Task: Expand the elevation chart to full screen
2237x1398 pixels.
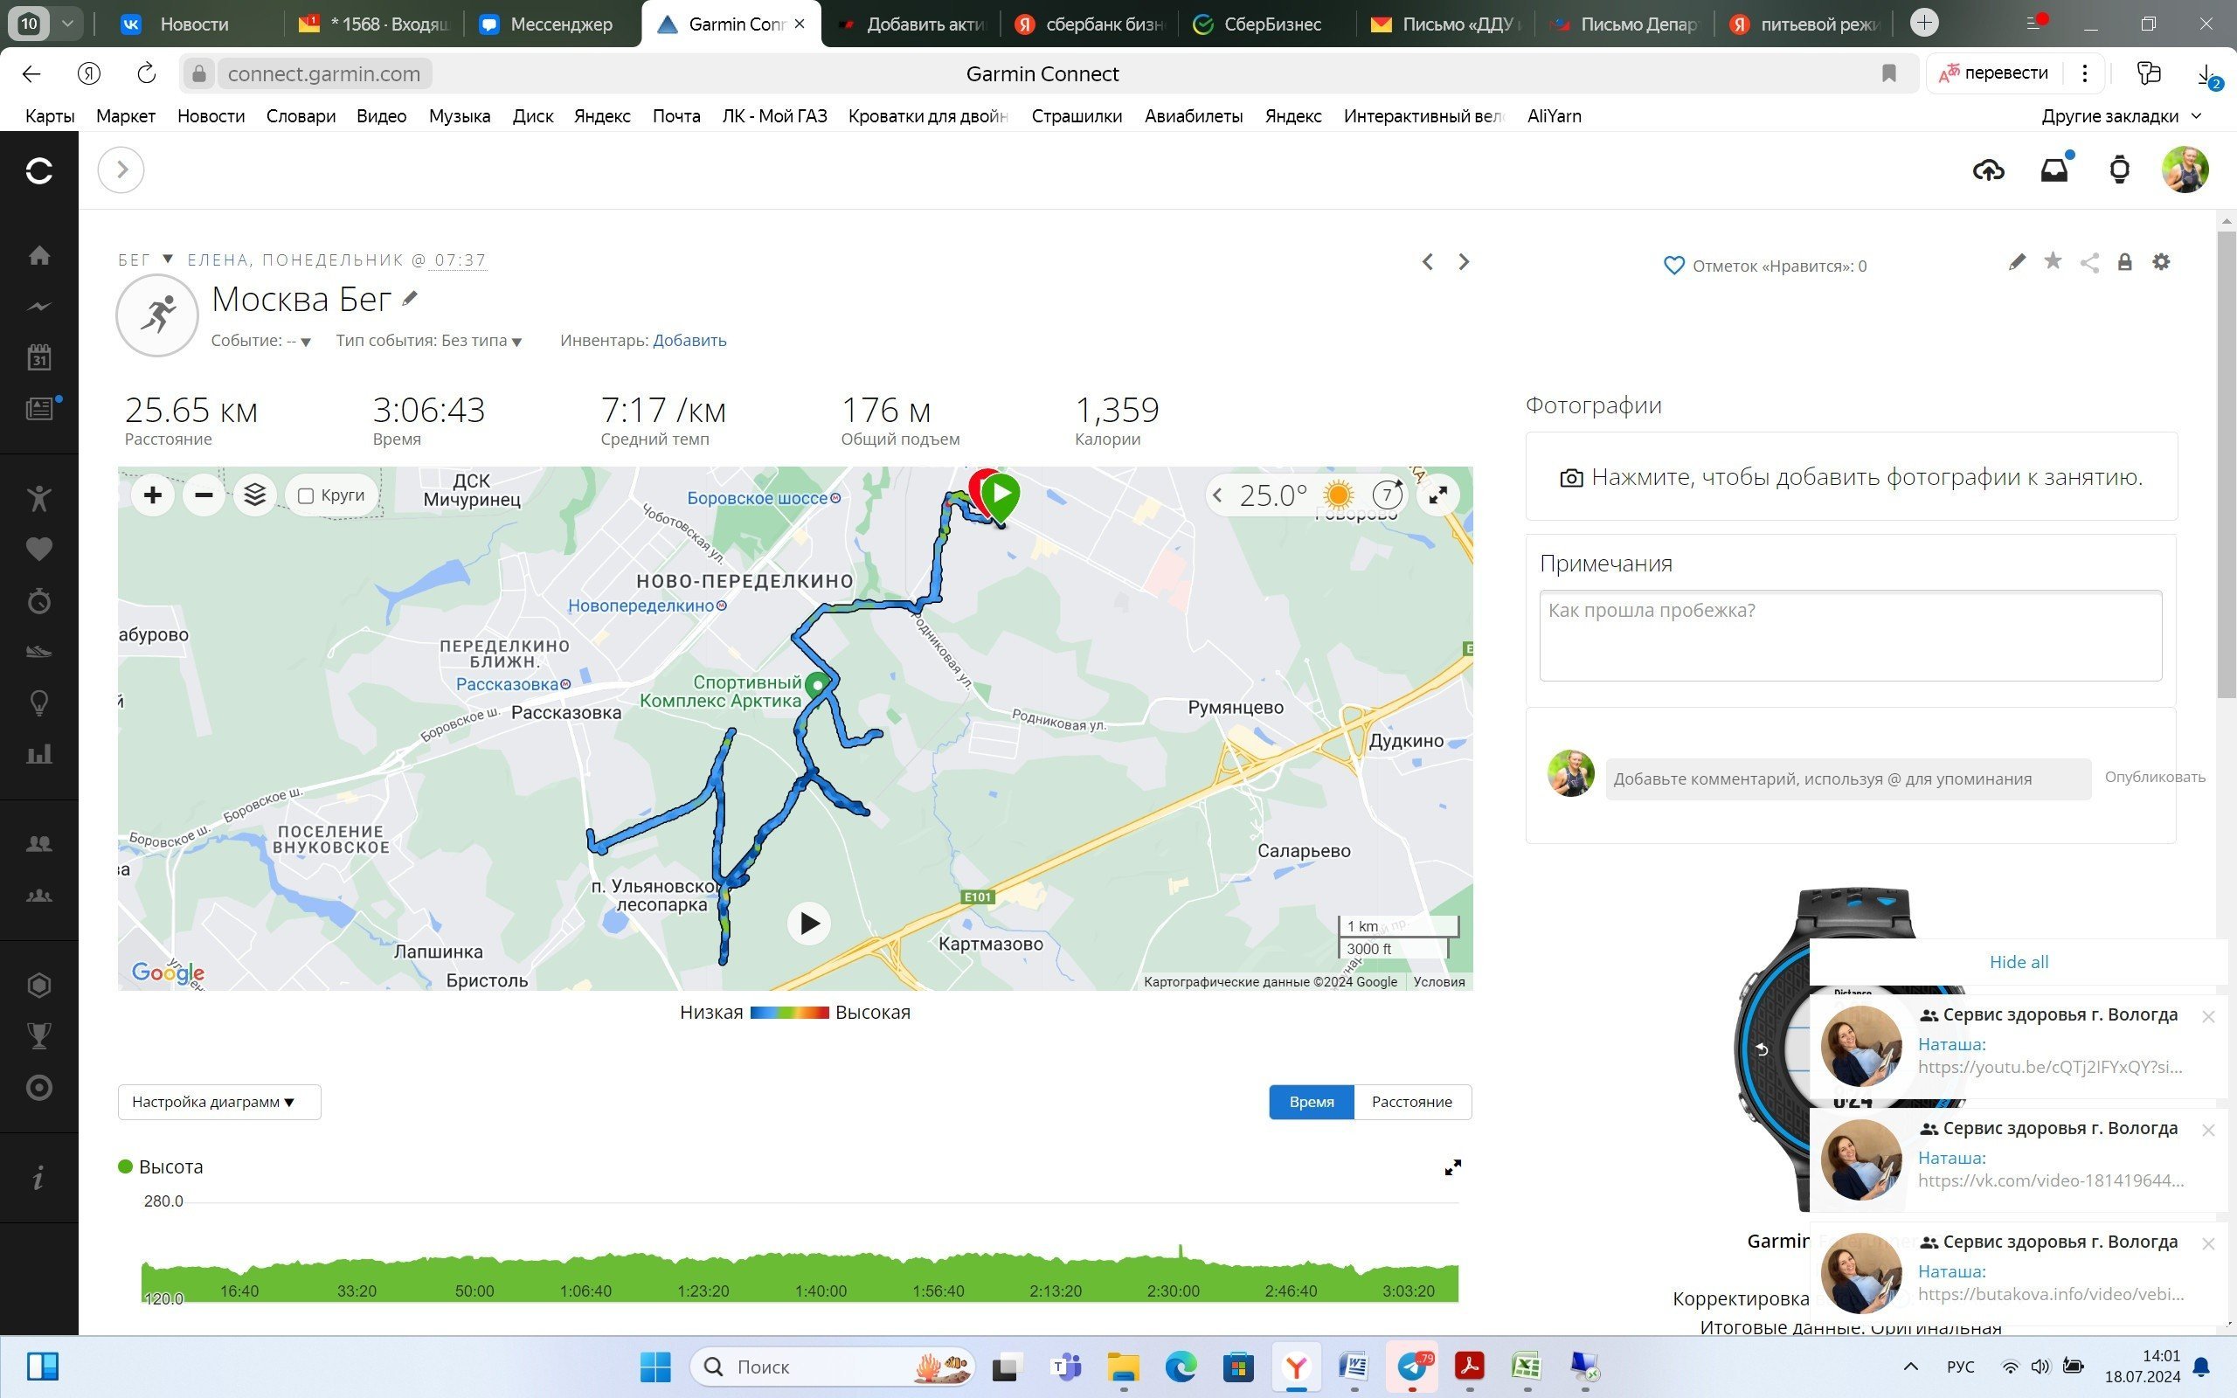Action: [x=1453, y=1168]
